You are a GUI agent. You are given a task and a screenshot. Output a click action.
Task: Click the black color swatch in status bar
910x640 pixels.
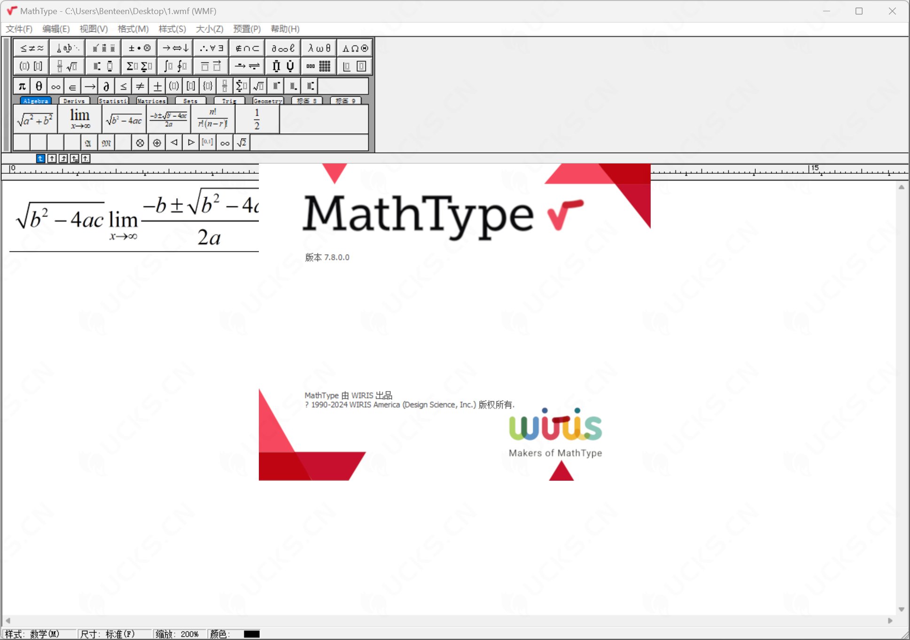click(x=252, y=634)
